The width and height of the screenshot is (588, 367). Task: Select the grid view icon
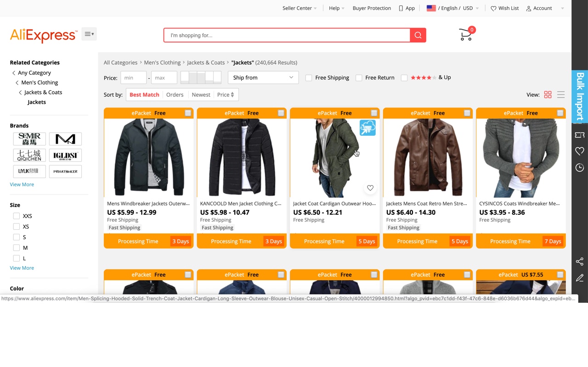click(x=548, y=95)
